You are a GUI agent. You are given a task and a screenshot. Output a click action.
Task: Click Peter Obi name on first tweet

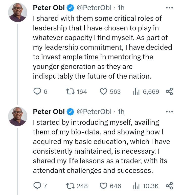(x=49, y=8)
